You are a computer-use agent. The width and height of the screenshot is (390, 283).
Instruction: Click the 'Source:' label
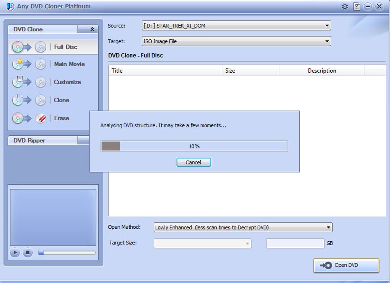(116, 26)
